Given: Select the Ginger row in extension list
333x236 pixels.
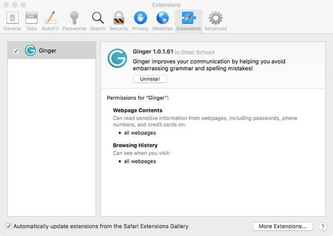Looking at the screenshot, I should click(x=52, y=50).
